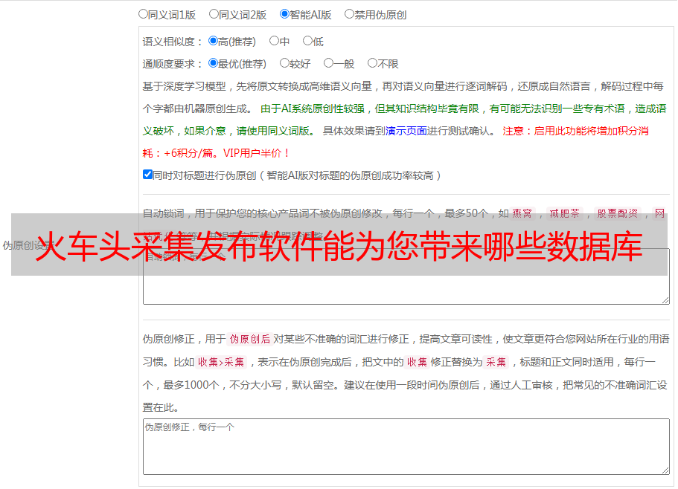
Task: Grab resize handle of 伪原创修正 textarea
Action: point(665,470)
